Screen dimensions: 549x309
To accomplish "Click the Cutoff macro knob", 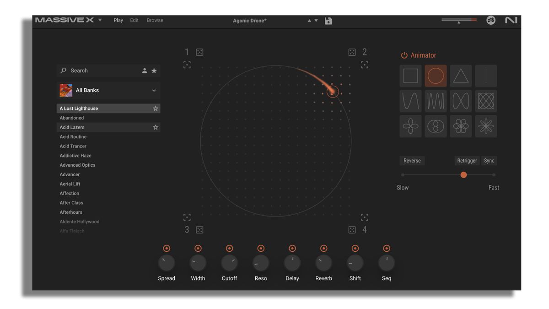I will [x=229, y=263].
